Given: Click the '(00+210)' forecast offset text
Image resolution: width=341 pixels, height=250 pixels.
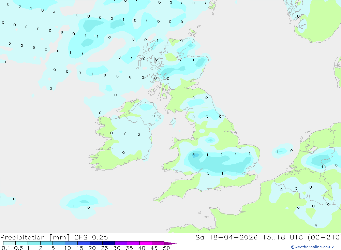Looking at the screenshot, I should (324, 237).
